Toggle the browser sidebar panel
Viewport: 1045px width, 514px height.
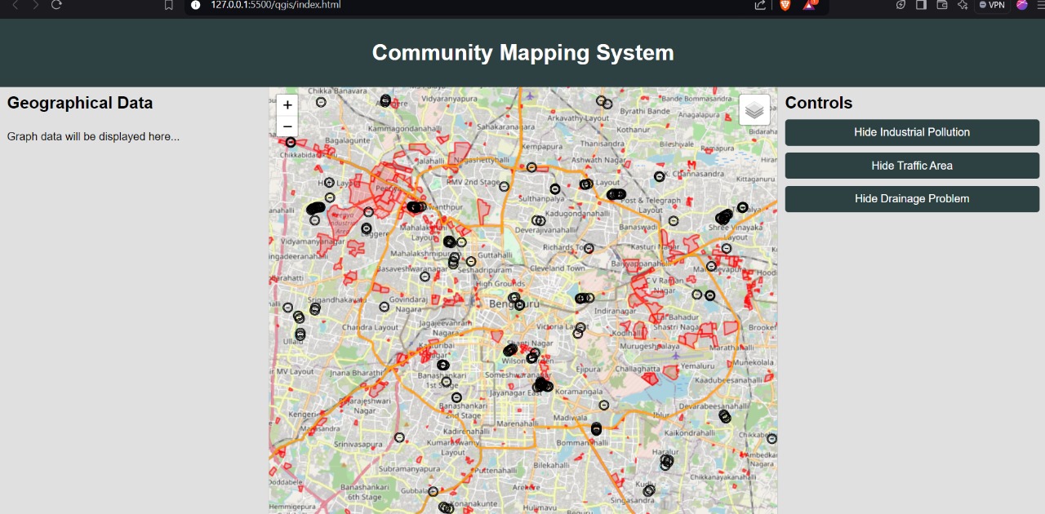click(921, 5)
